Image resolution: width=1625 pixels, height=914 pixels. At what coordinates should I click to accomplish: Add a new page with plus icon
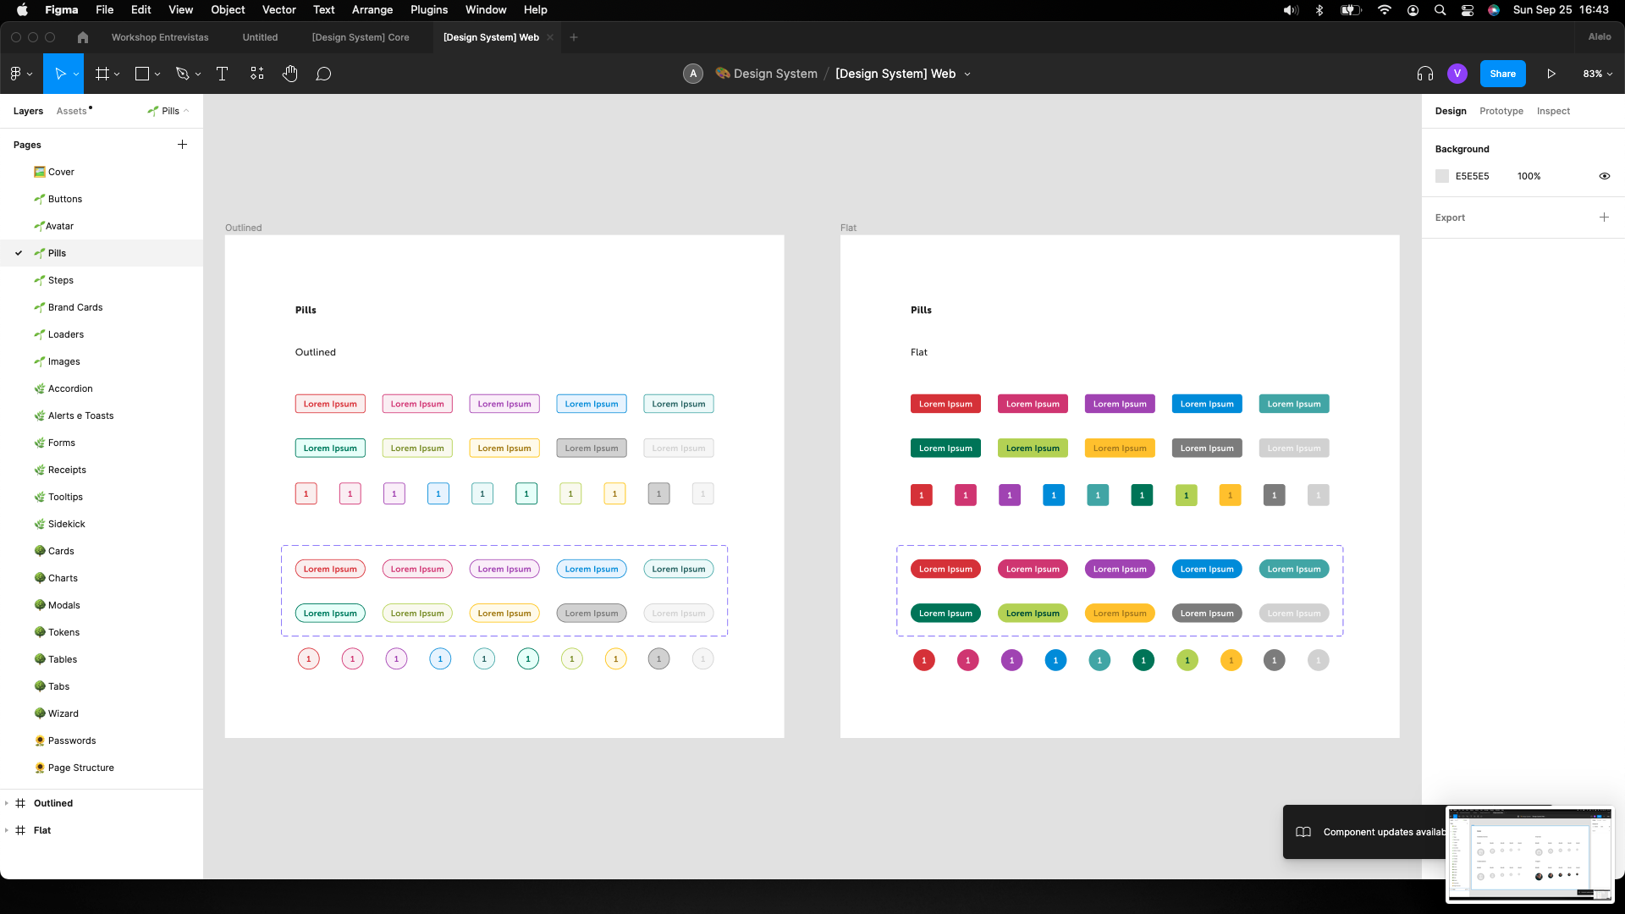pos(182,145)
